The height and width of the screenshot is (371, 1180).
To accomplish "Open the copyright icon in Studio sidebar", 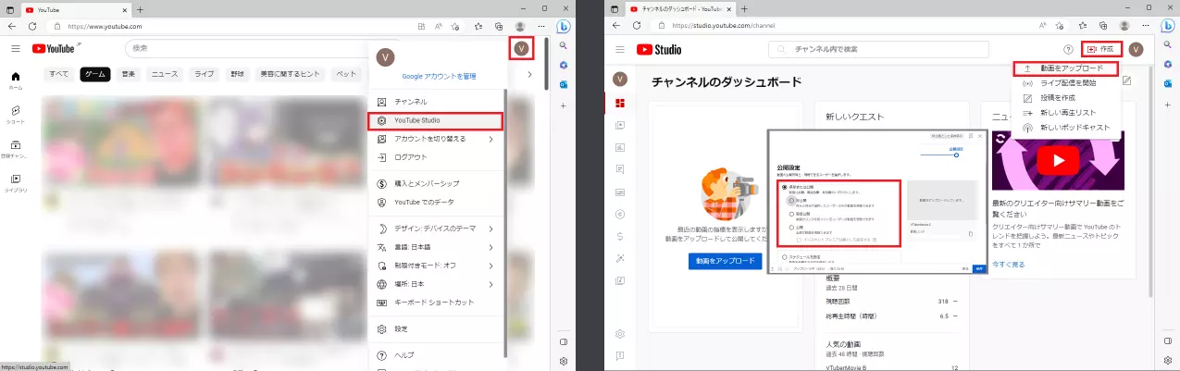I will (x=620, y=214).
